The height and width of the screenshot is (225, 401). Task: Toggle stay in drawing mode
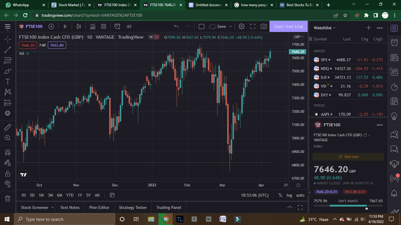8,163
